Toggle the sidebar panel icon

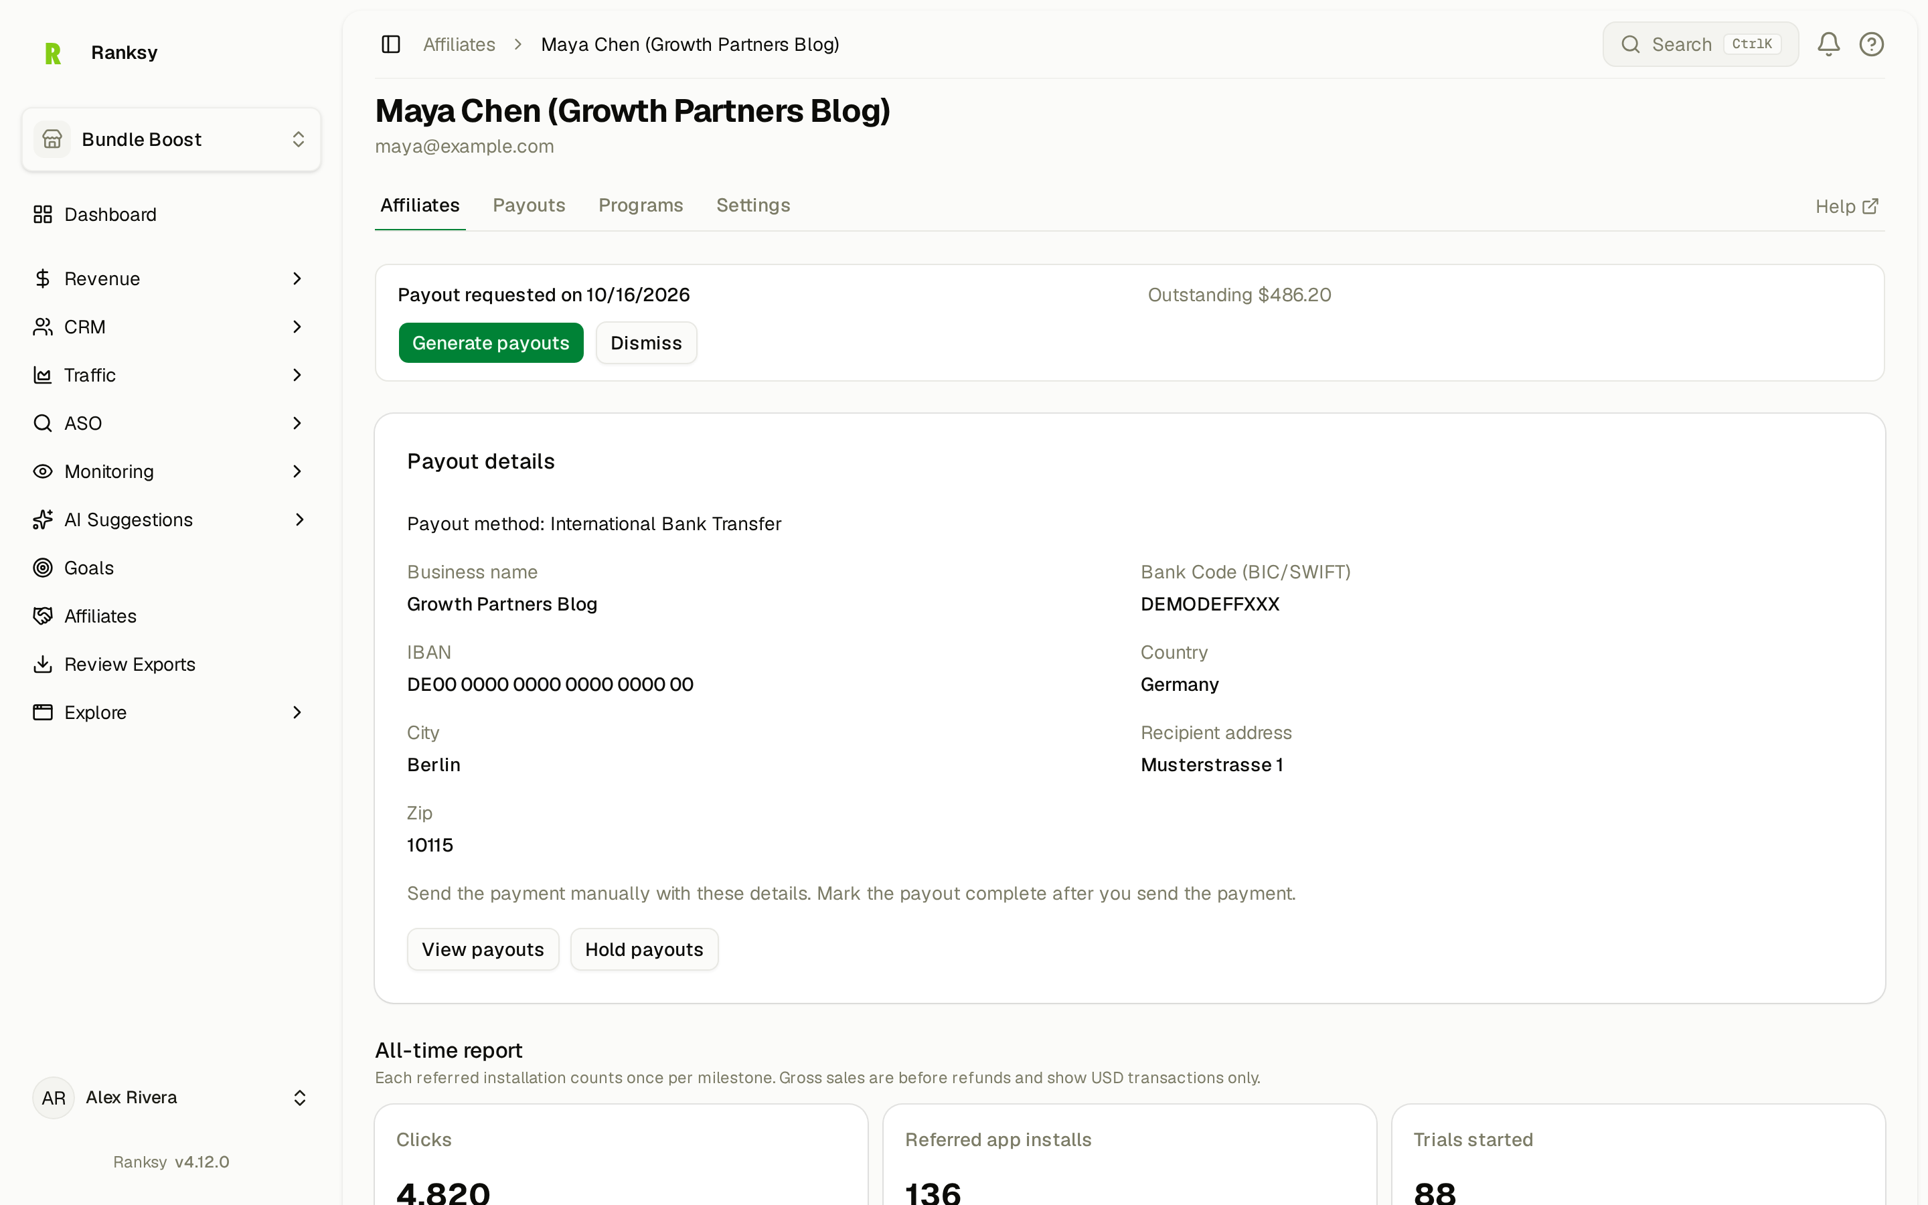(x=390, y=44)
